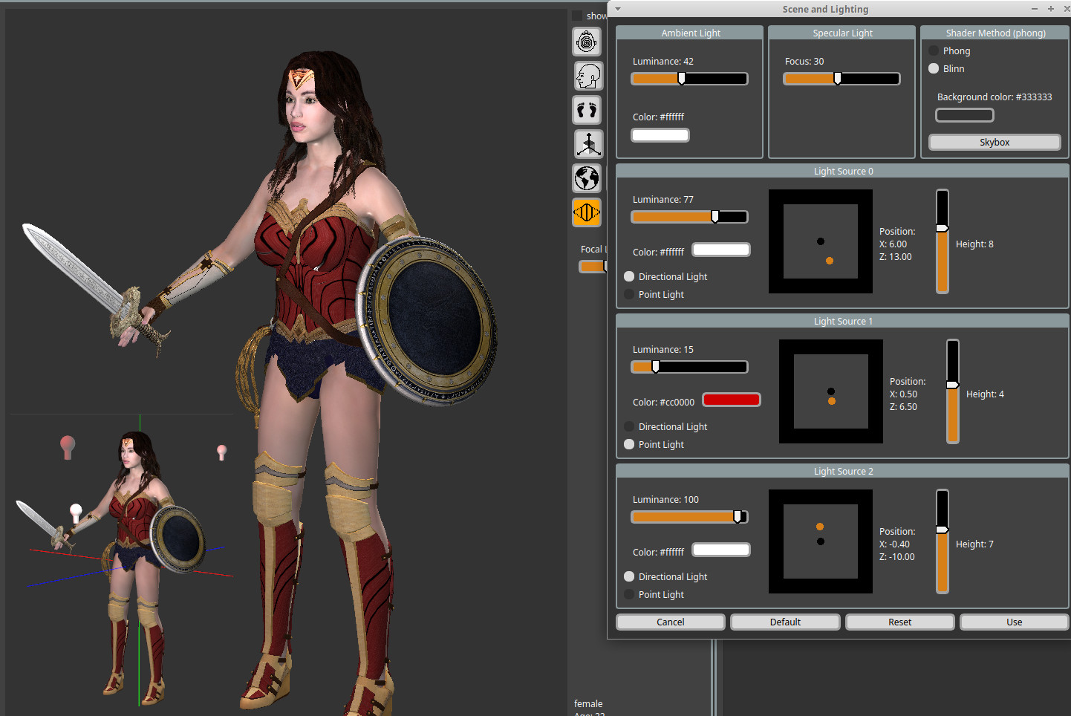Click the top-view head icon in the sidebar
1071x716 pixels.
tap(587, 42)
